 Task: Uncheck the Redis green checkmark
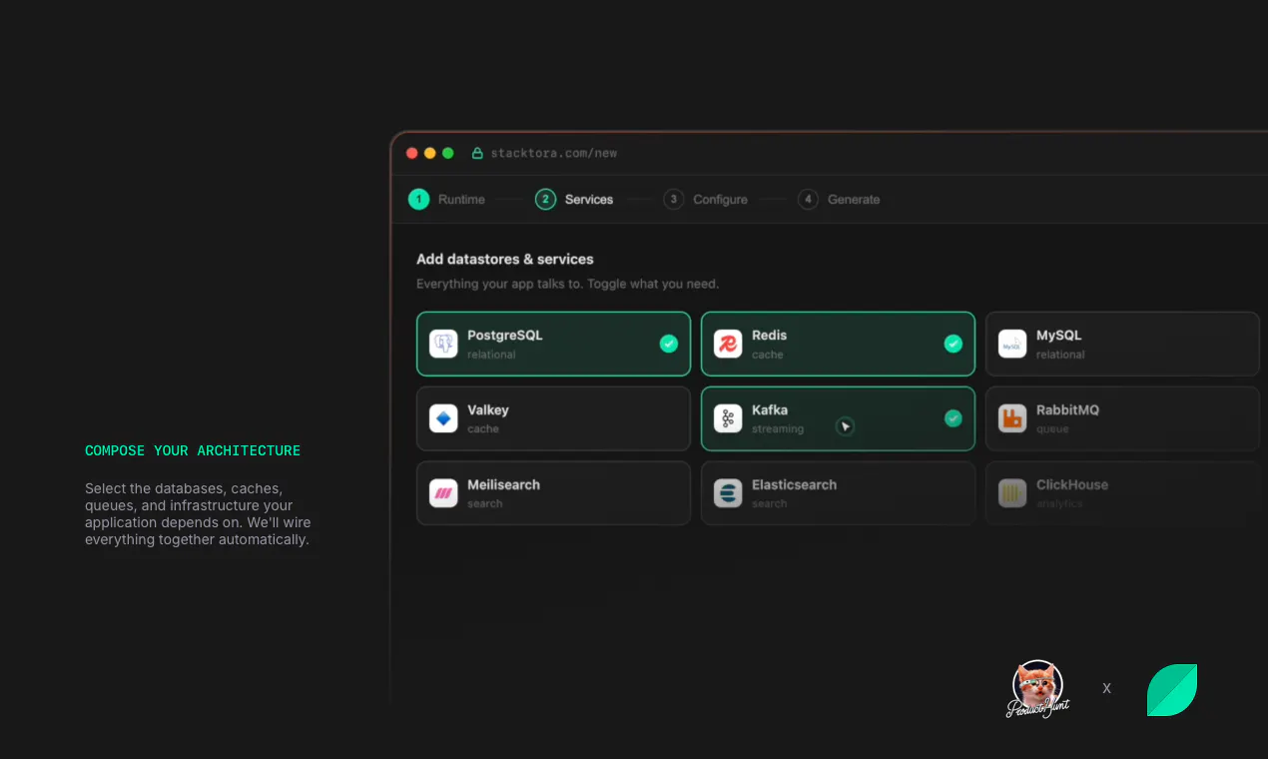point(953,344)
